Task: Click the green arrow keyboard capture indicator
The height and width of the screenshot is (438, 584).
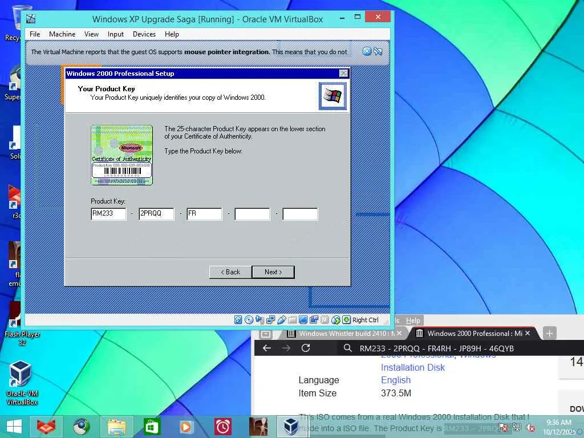Action: 346,319
